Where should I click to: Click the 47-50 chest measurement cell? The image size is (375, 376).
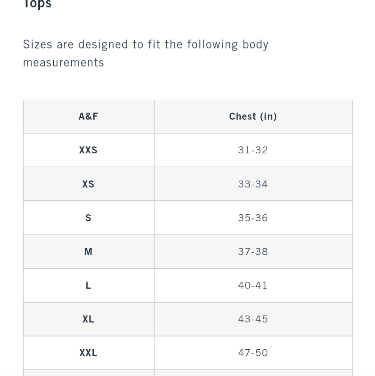click(x=253, y=353)
